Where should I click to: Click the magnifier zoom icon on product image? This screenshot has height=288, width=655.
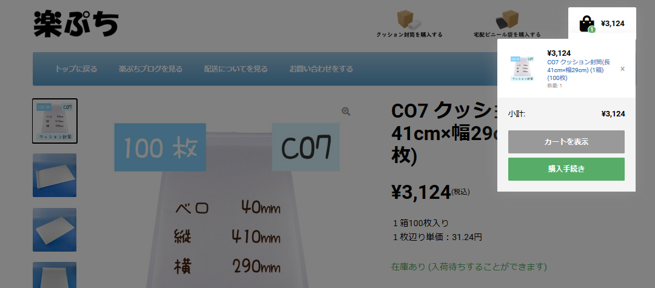(346, 111)
